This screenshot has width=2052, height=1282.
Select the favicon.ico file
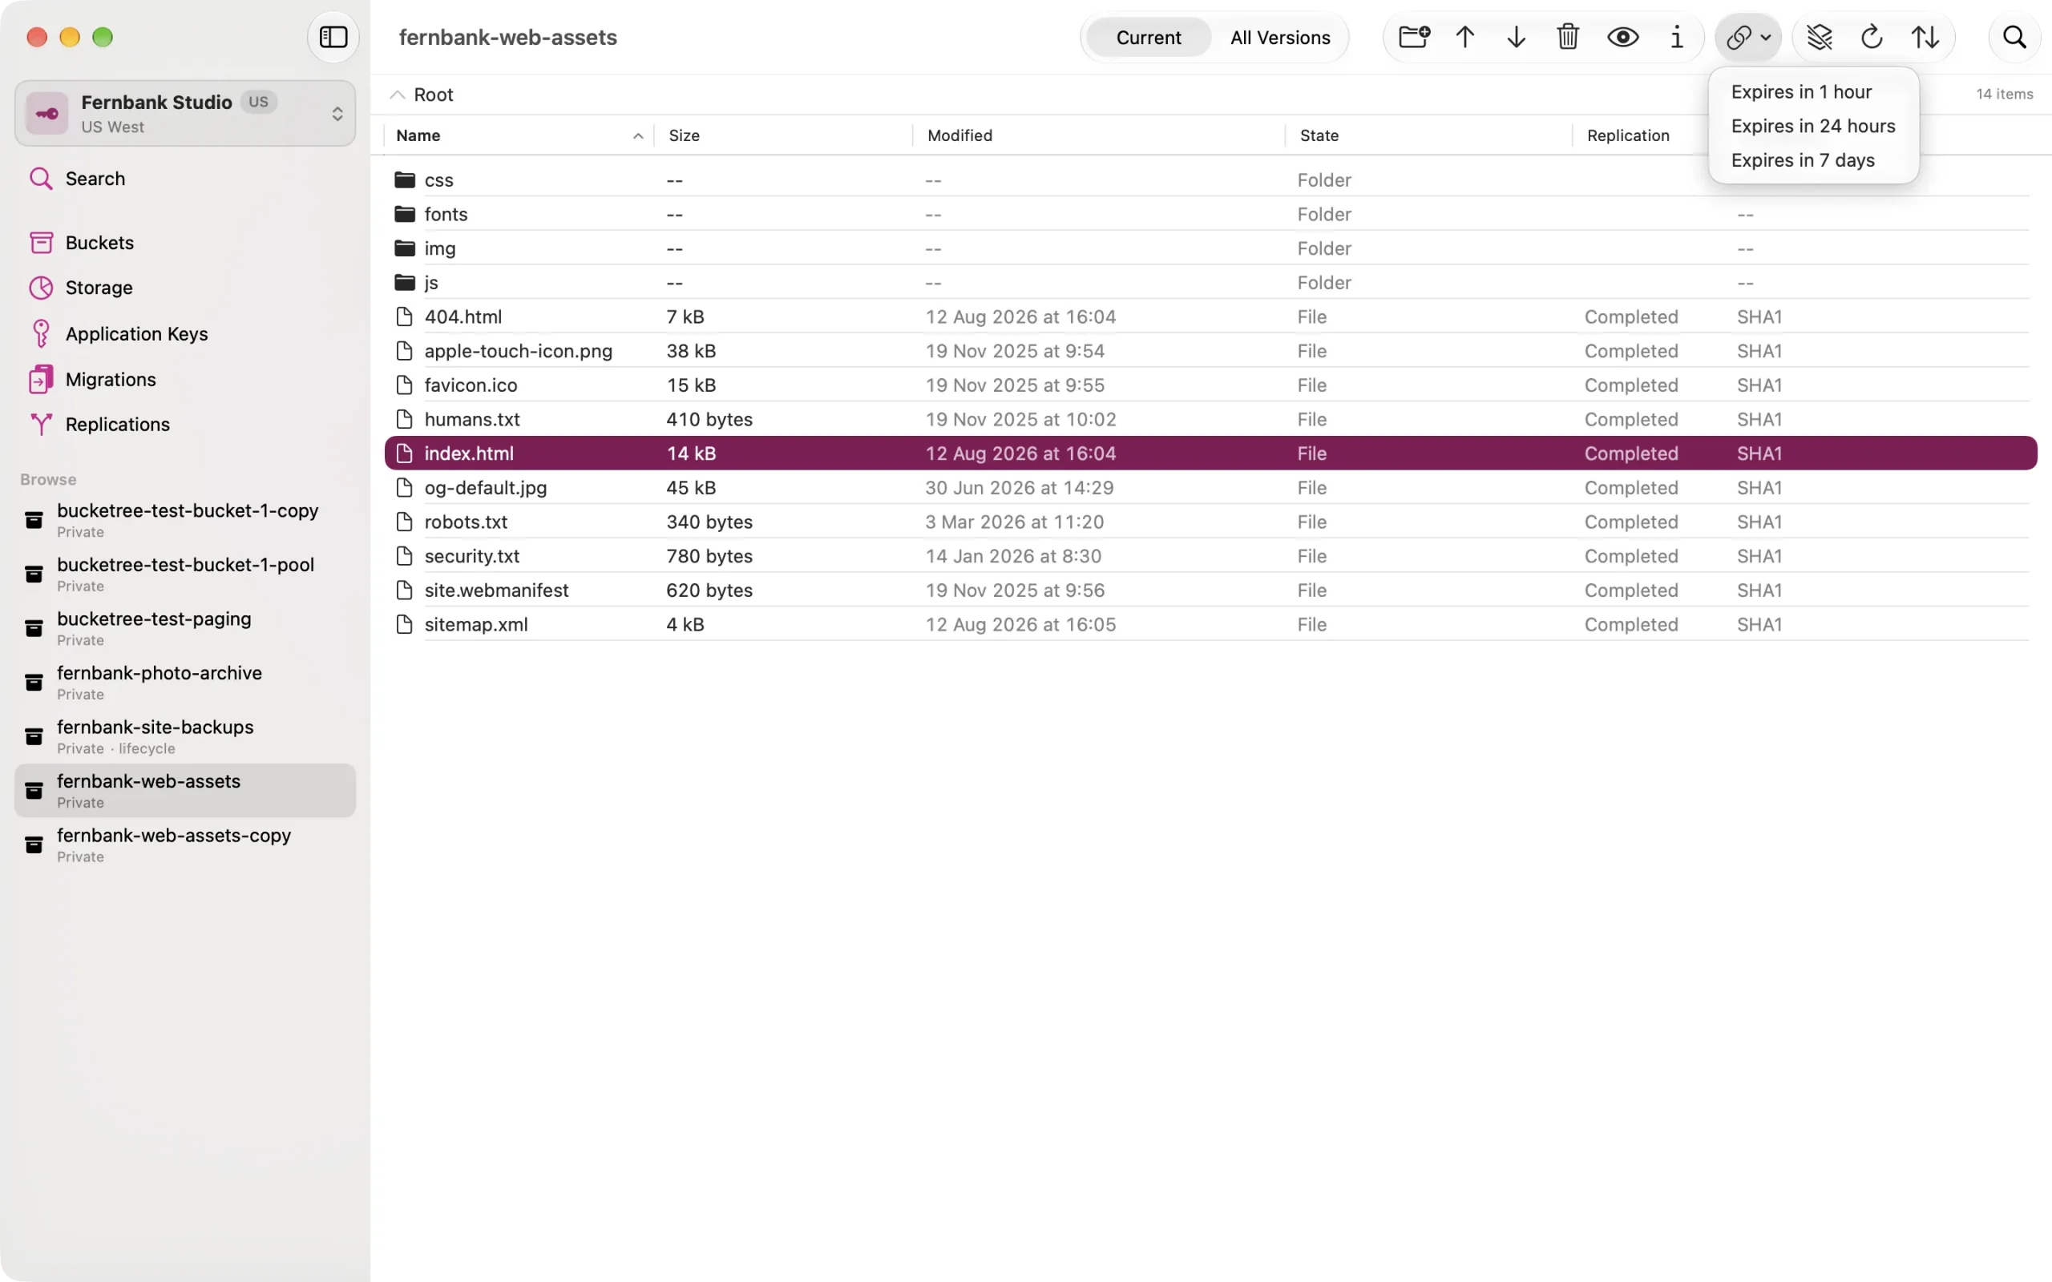[x=1210, y=385]
